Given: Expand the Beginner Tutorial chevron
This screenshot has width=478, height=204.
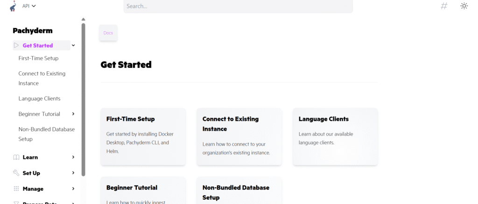Looking at the screenshot, I should coord(73,114).
